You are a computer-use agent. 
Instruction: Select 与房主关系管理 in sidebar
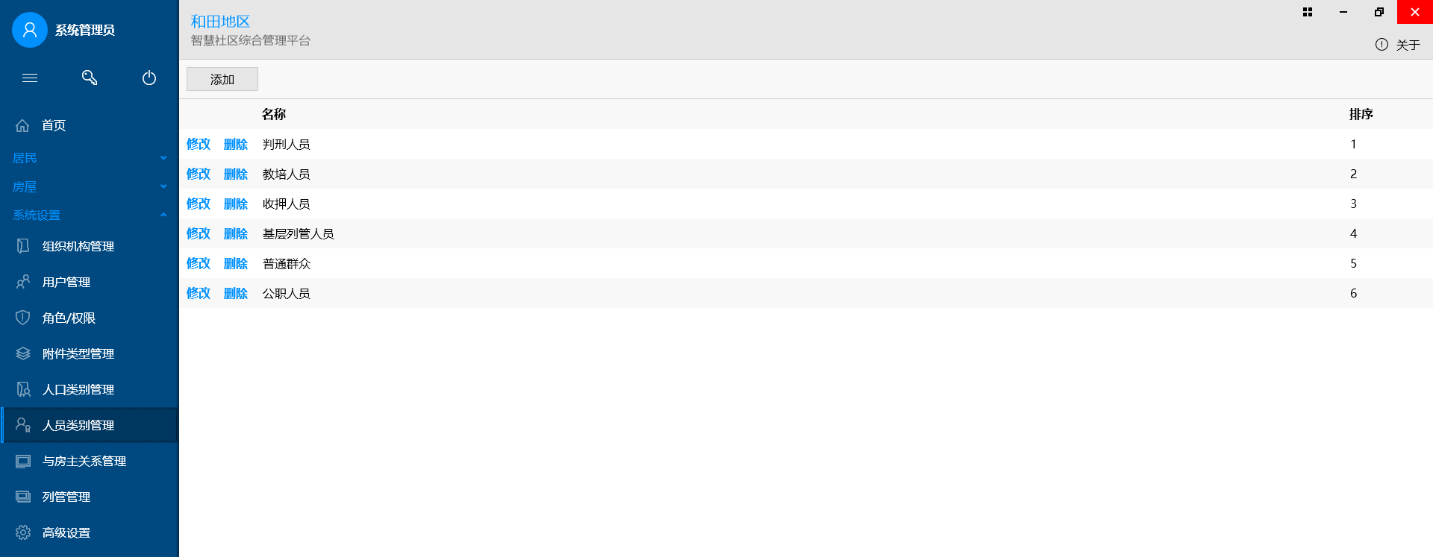[x=84, y=461]
